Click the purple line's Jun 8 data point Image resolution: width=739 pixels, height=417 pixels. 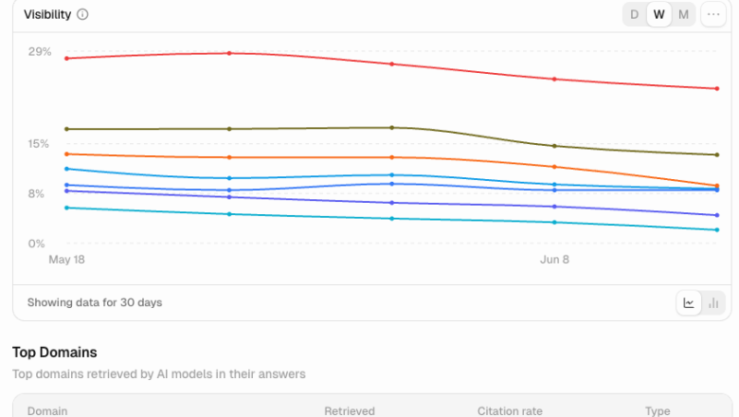pyautogui.click(x=554, y=207)
